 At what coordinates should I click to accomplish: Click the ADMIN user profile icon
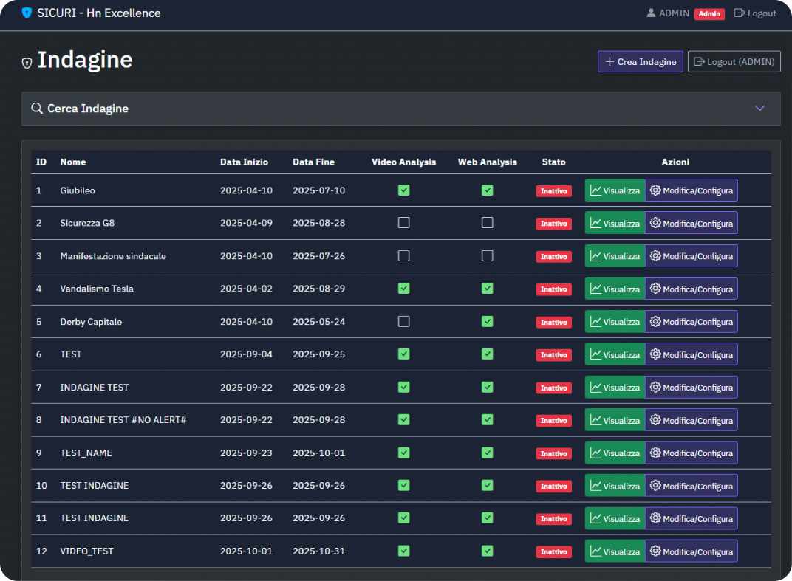pyautogui.click(x=651, y=13)
